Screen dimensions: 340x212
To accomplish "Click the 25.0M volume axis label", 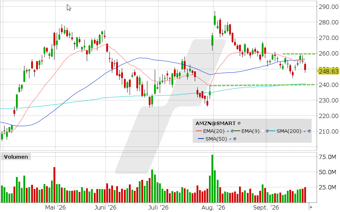I will (x=327, y=187).
